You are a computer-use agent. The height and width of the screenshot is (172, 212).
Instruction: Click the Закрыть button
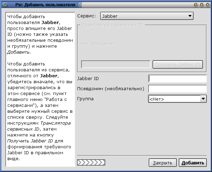pyautogui.click(x=163, y=163)
